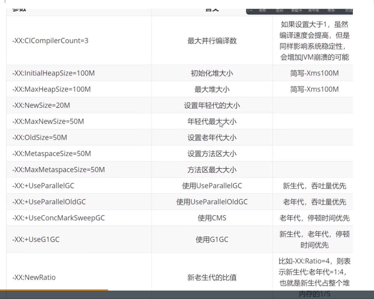Click the 签到 toolbar item
The image size is (374, 299).
pyautogui.click(x=280, y=11)
